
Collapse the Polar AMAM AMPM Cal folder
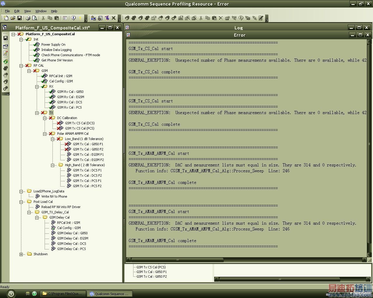point(45,134)
